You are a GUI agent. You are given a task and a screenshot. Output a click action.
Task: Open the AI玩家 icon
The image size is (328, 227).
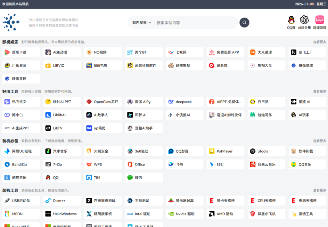[x=294, y=115]
